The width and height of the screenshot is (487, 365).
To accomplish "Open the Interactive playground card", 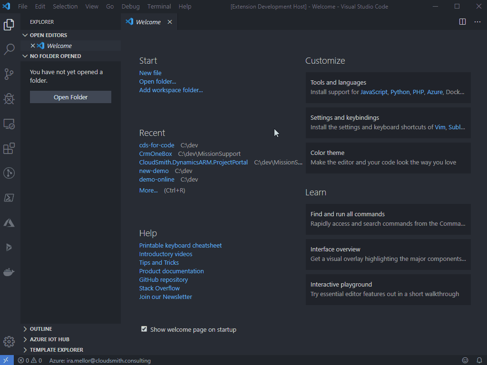I will click(x=388, y=289).
